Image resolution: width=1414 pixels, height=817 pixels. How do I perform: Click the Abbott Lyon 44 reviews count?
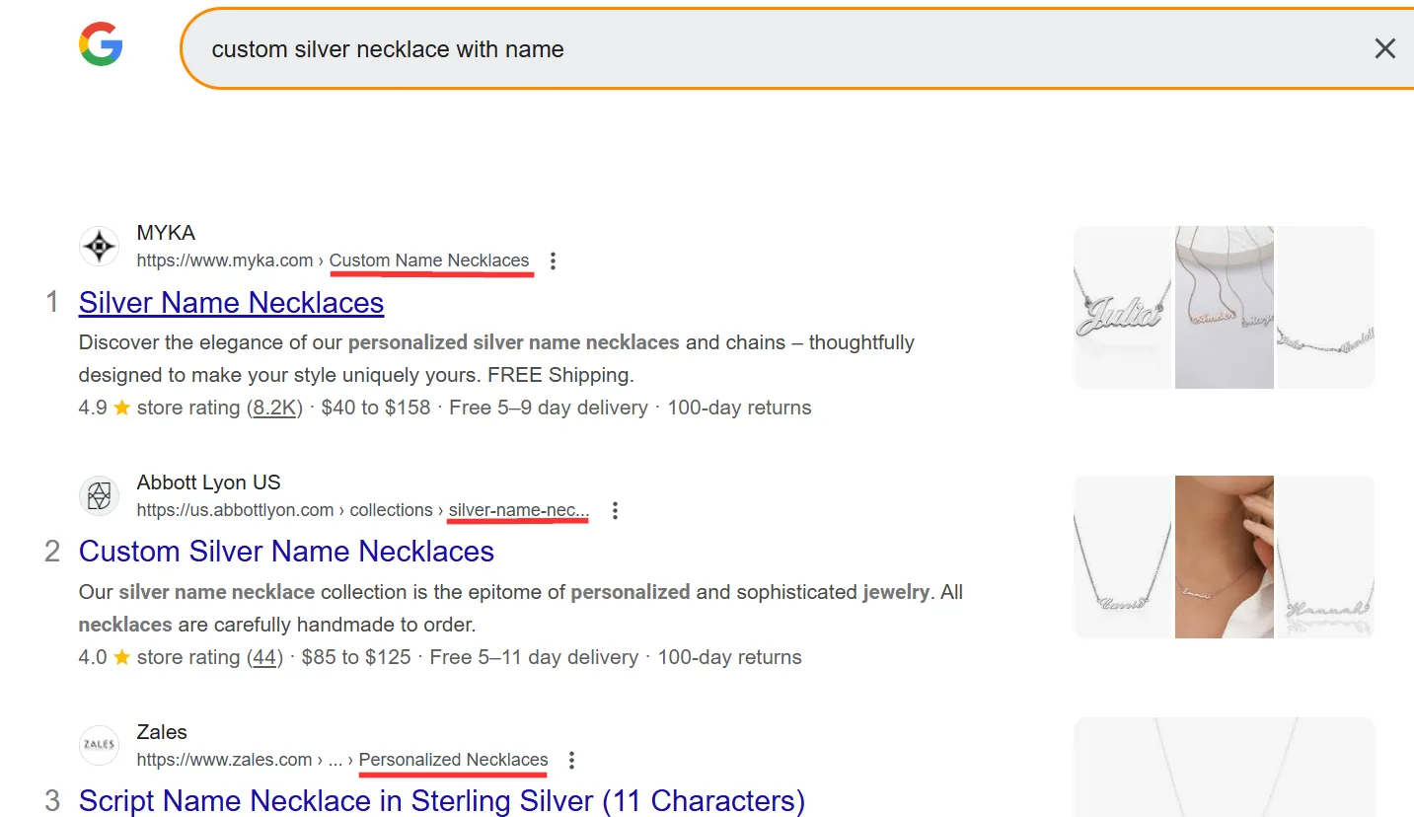point(263,657)
